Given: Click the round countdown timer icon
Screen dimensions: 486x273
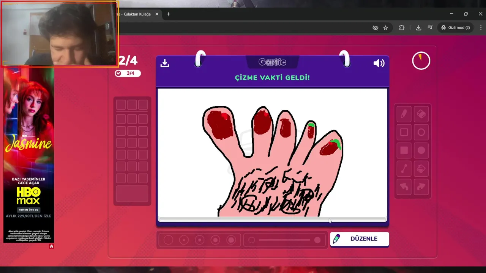Looking at the screenshot, I should click(421, 61).
